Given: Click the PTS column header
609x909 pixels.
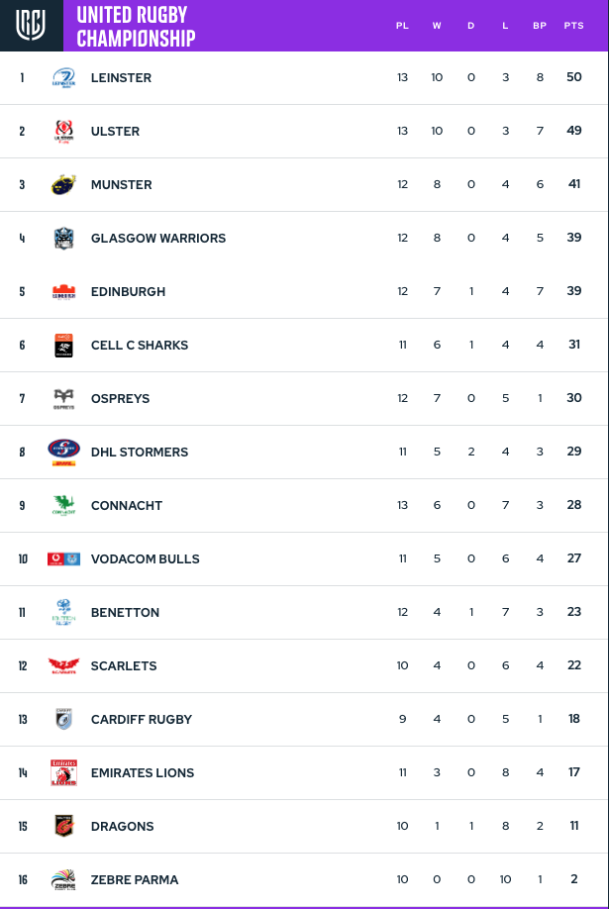Looking at the screenshot, I should (x=573, y=26).
